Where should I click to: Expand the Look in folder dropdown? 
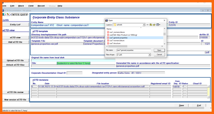click(x=144, y=25)
